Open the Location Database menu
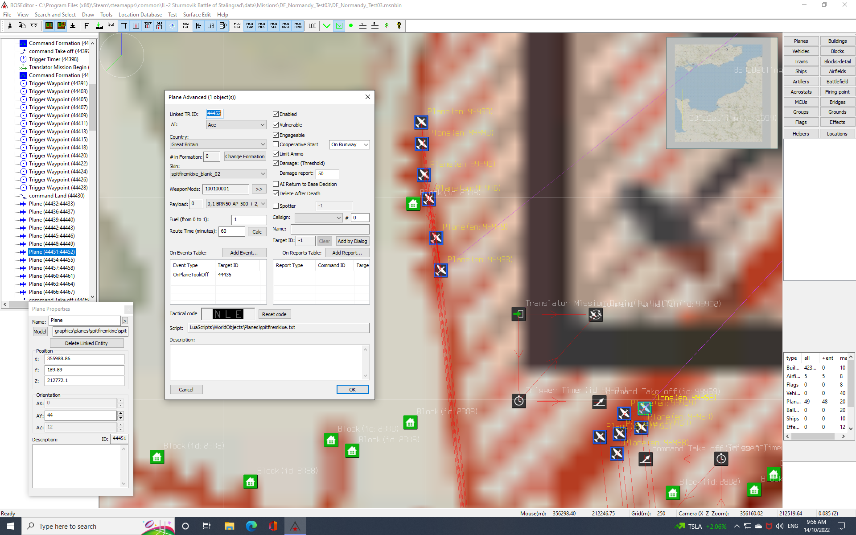The width and height of the screenshot is (856, 535). [140, 15]
